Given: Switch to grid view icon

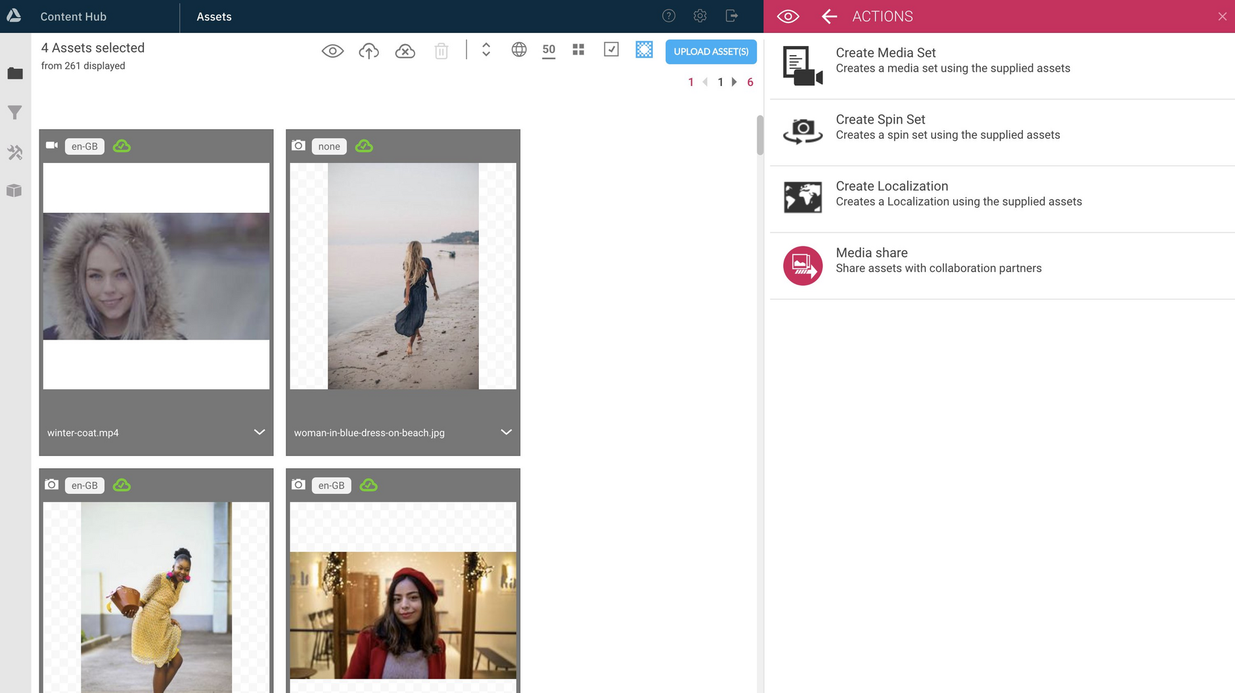Looking at the screenshot, I should click(x=578, y=49).
